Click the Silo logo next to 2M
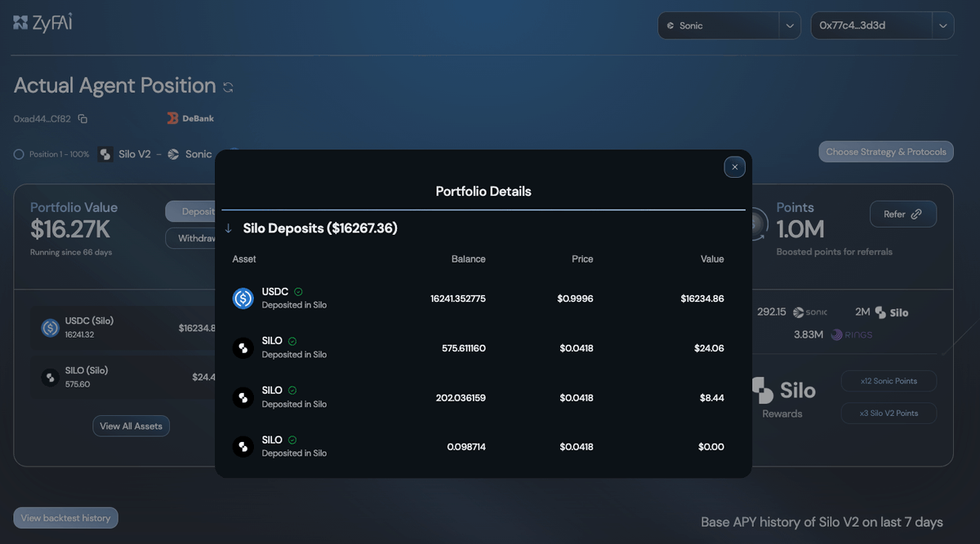This screenshot has height=544, width=980. point(892,312)
